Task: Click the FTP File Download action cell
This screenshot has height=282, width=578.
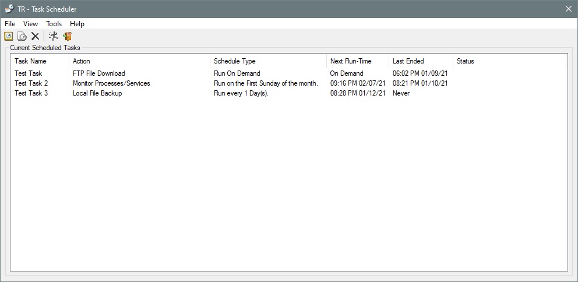Action: (x=99, y=73)
